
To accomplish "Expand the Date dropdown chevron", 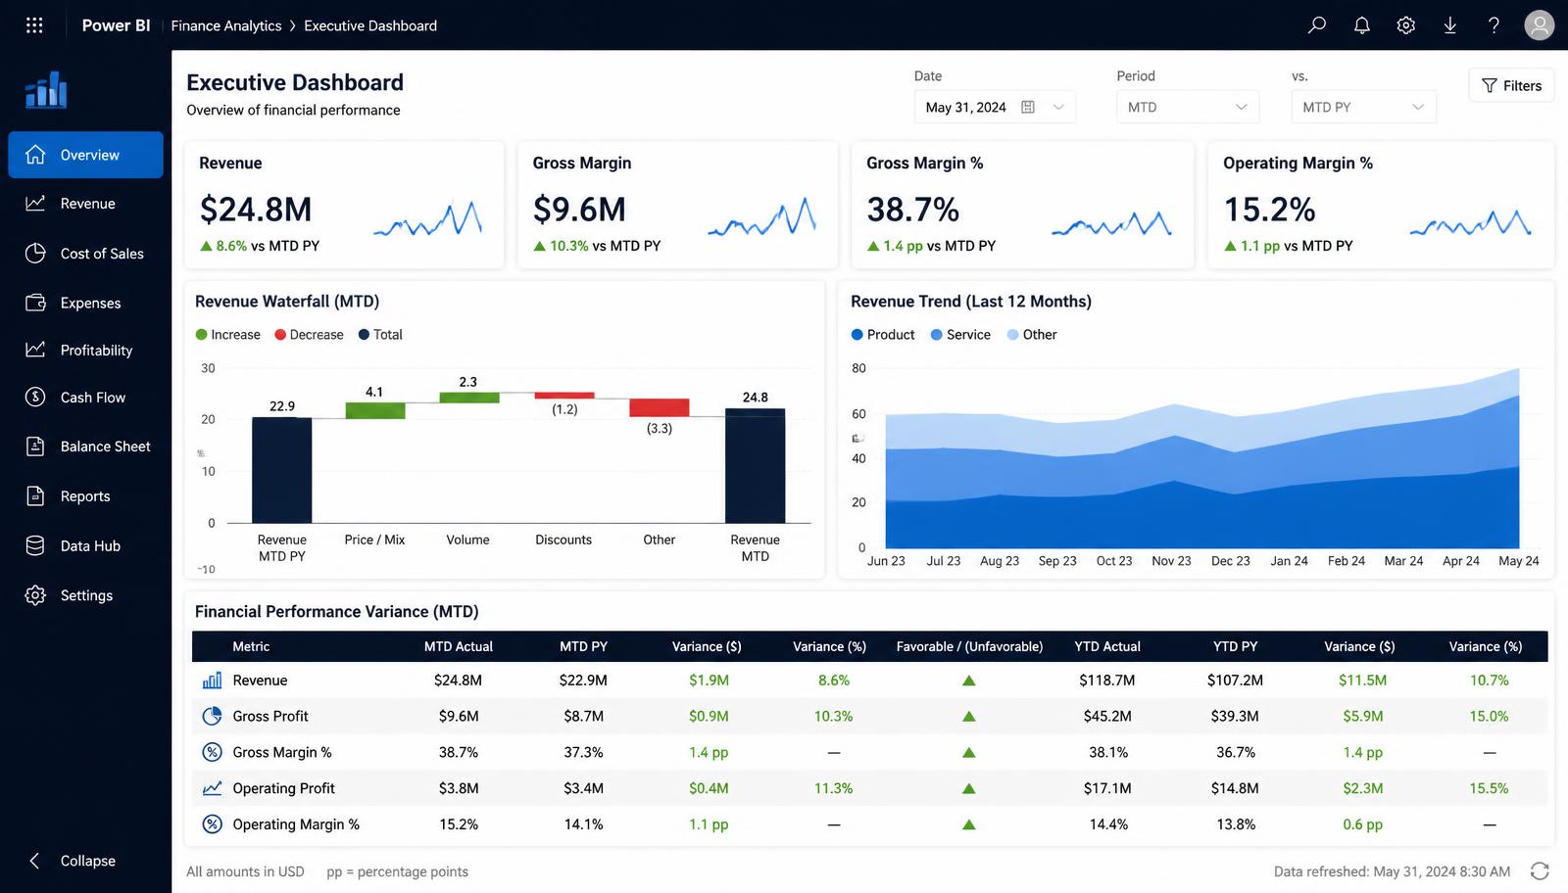I will [x=1058, y=107].
